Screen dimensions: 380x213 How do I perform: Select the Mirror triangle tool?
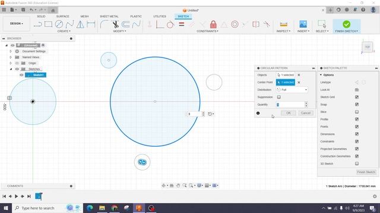[x=80, y=24]
